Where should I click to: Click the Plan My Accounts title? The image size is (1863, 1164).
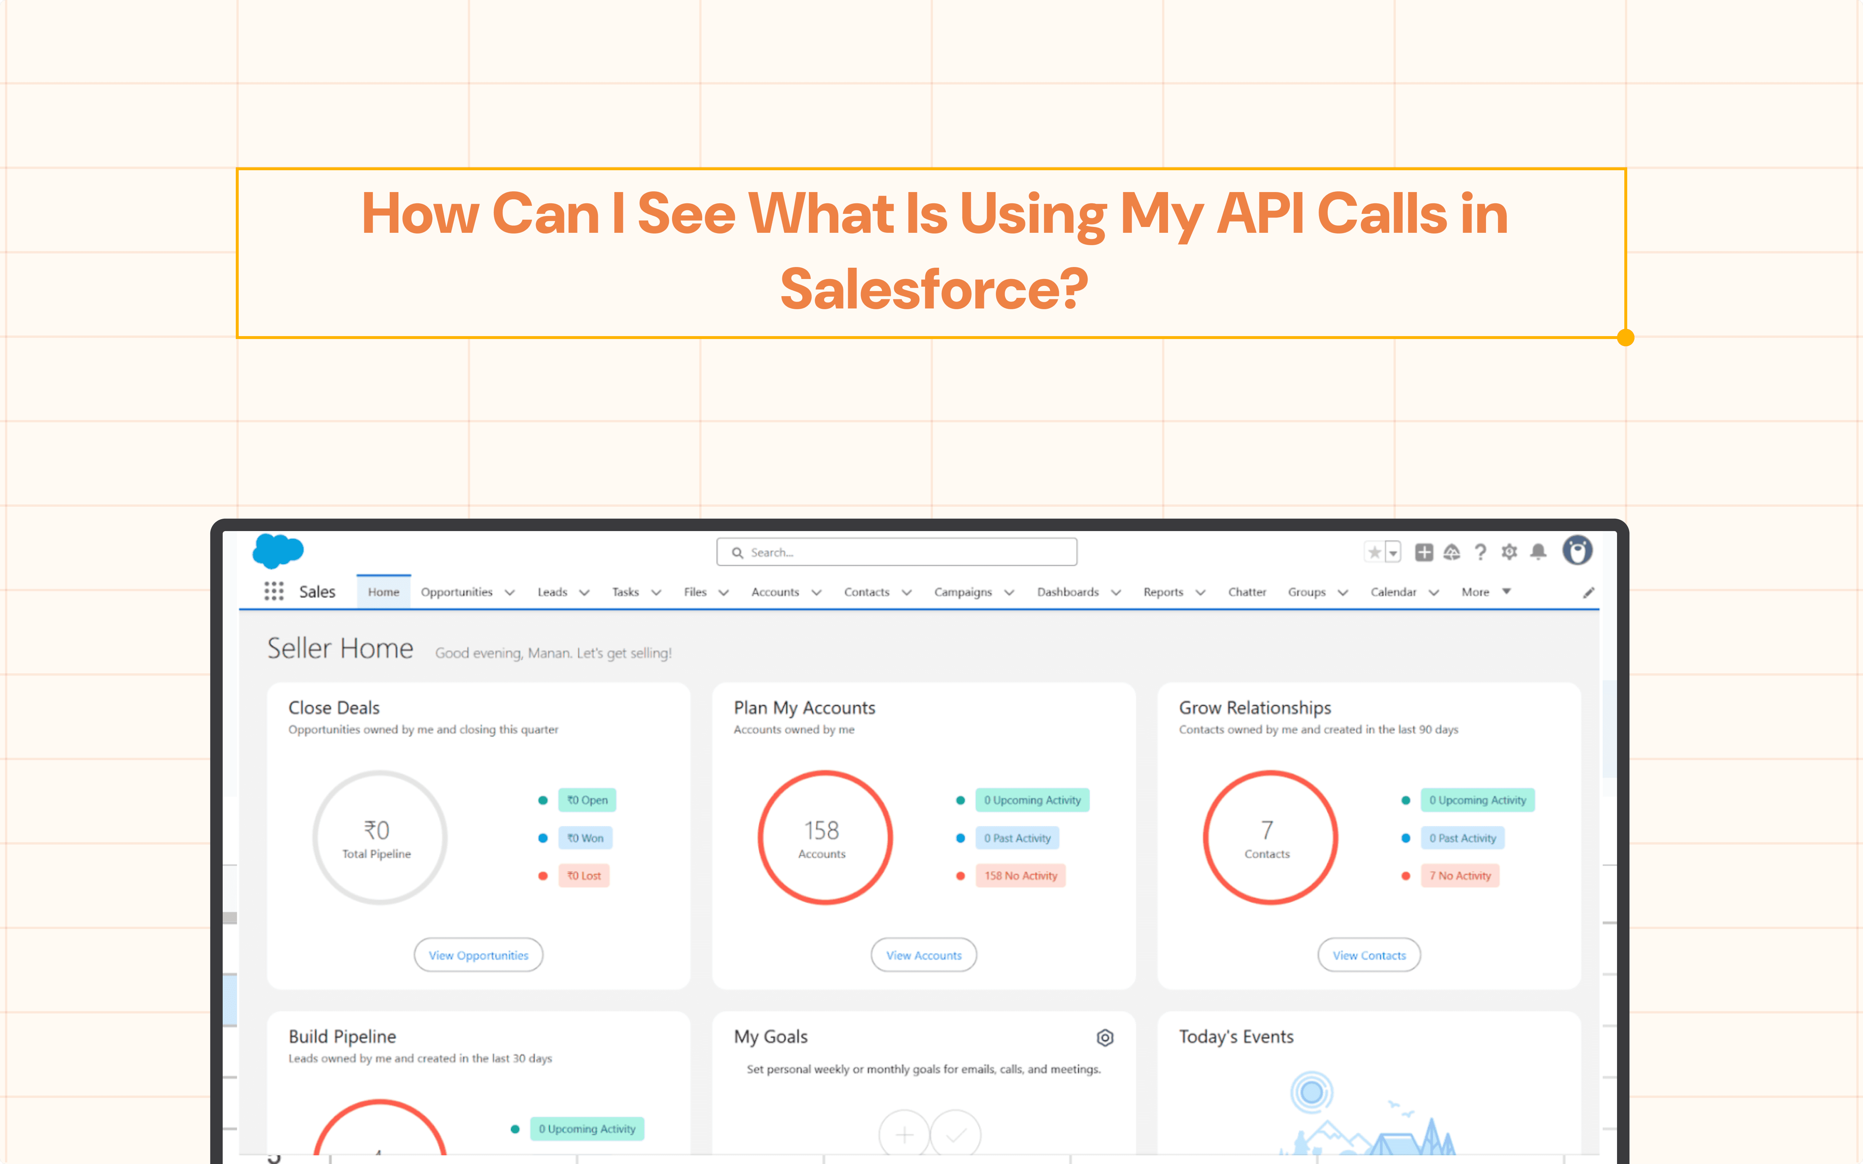805,707
